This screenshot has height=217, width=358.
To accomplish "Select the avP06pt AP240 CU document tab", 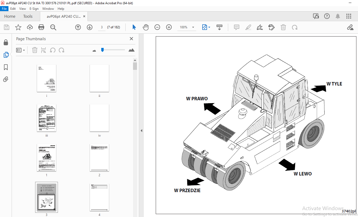I will coord(64,16).
